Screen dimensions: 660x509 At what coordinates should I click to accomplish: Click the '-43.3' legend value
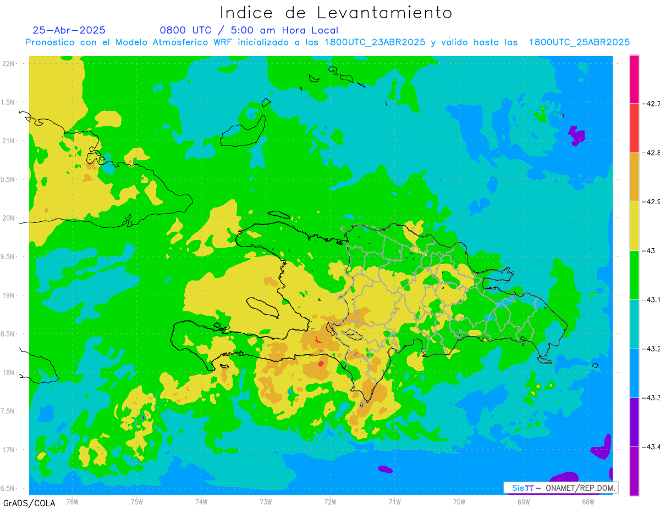(652, 398)
